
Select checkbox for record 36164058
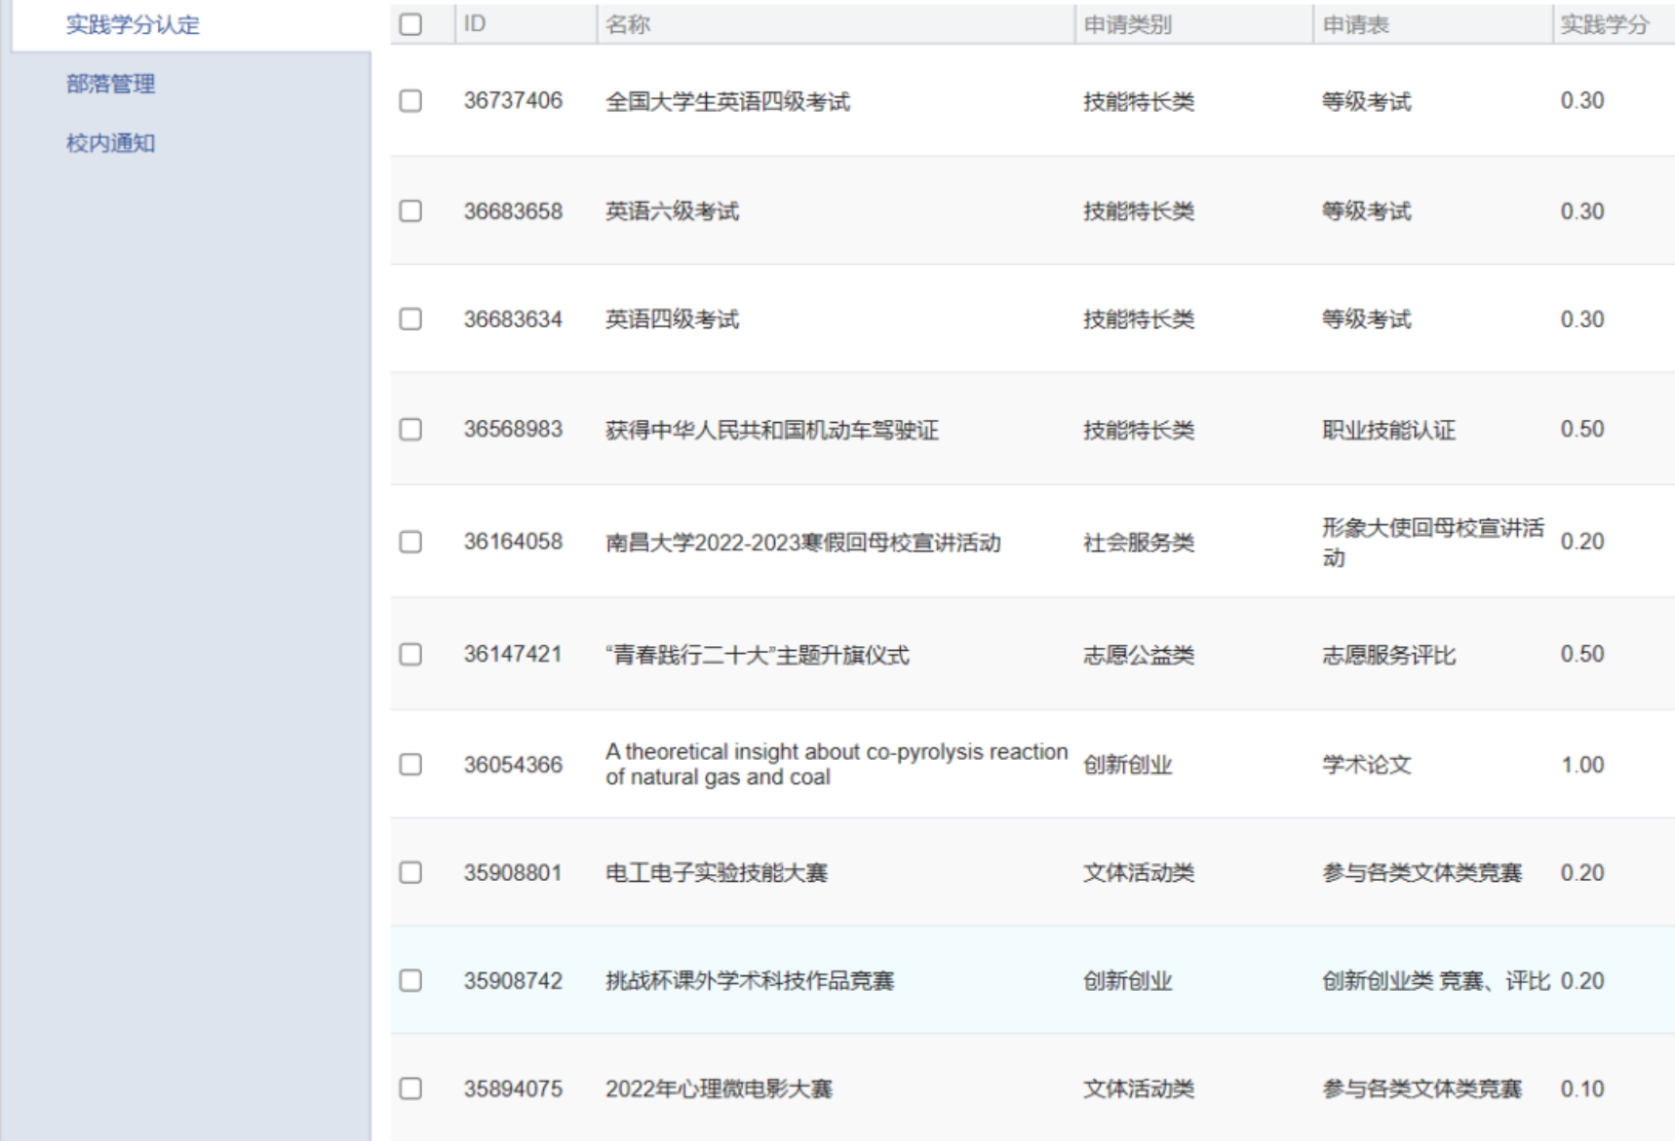point(410,542)
